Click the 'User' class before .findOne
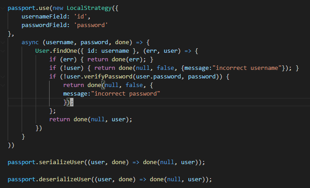Screen dimensions: 310x188 point(42,51)
